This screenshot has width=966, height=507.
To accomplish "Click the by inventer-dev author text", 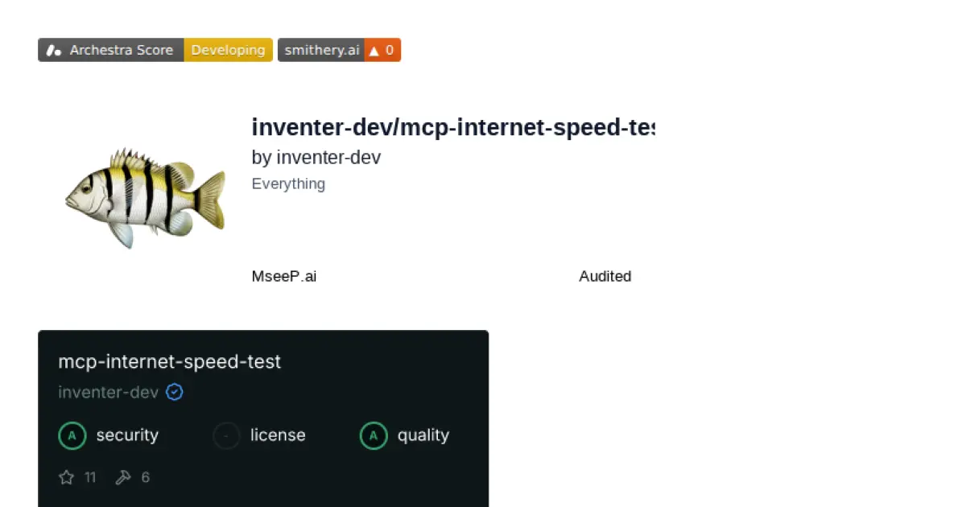I will tap(316, 157).
